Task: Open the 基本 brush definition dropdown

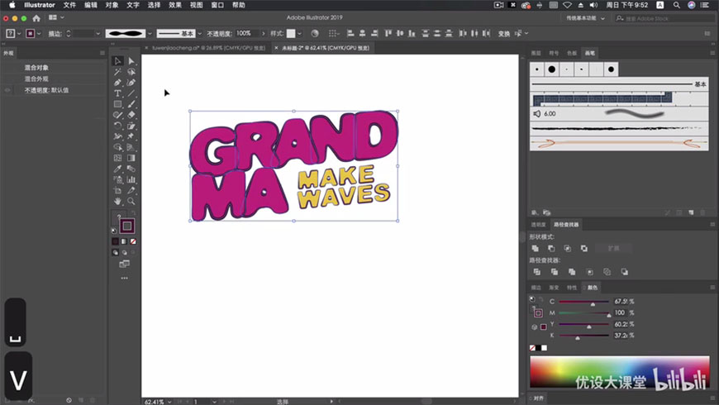Action: click(199, 34)
